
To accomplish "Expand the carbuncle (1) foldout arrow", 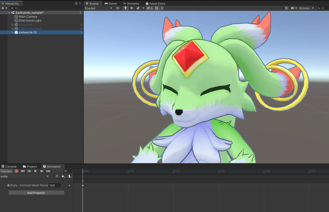I will [12, 33].
